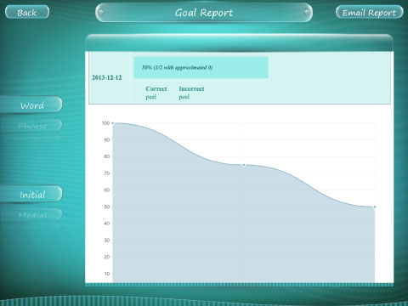This screenshot has width=408, height=306.
Task: Go back using the Back button
Action: (27, 12)
